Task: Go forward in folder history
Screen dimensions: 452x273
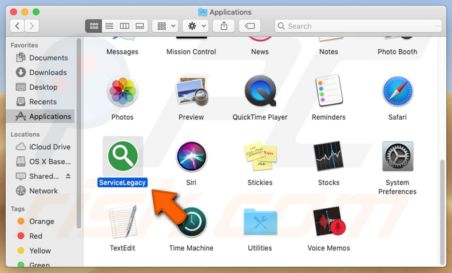Action: (31, 26)
